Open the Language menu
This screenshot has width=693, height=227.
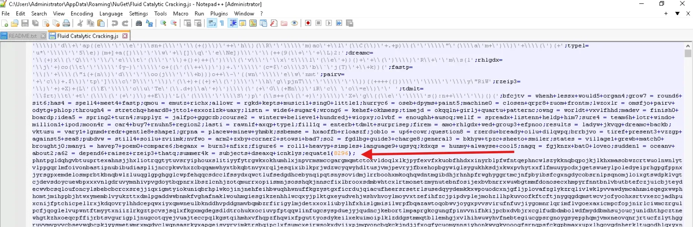[111, 13]
